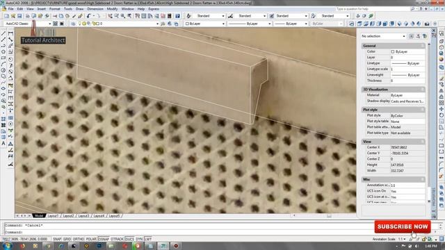Toggle SNAP mode in status bar
This screenshot has width=445, height=250.
pos(57,239)
